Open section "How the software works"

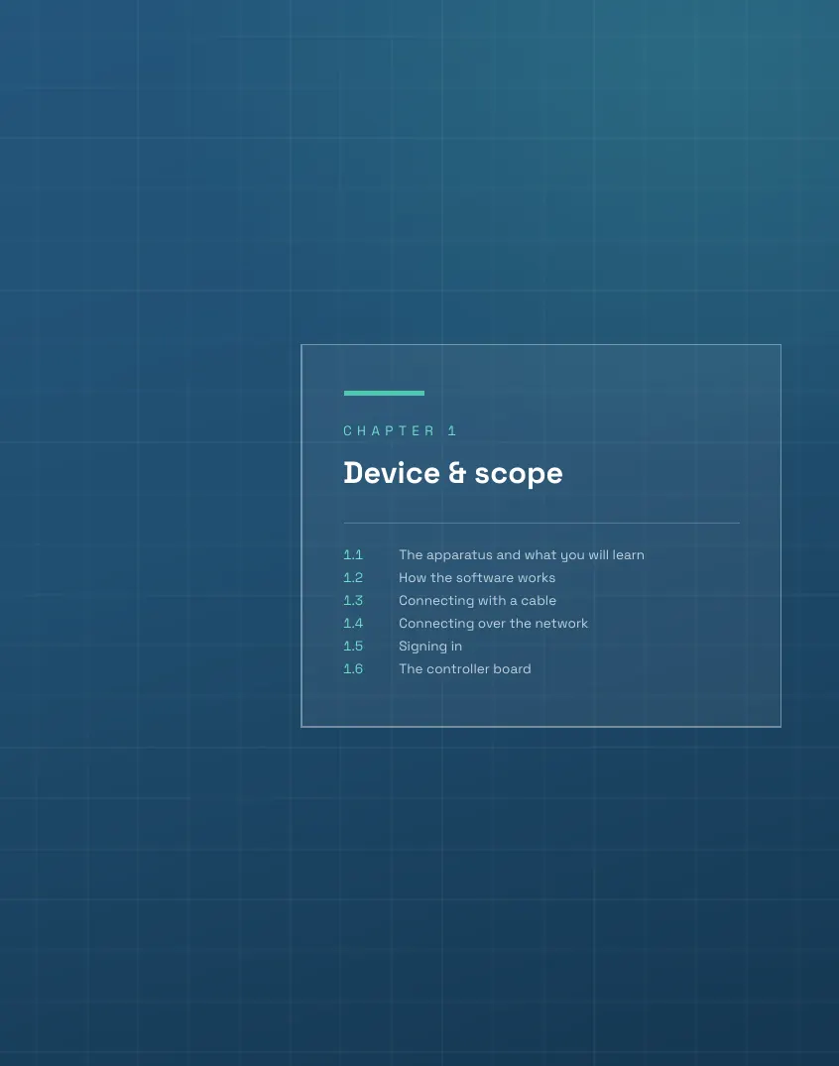(477, 577)
